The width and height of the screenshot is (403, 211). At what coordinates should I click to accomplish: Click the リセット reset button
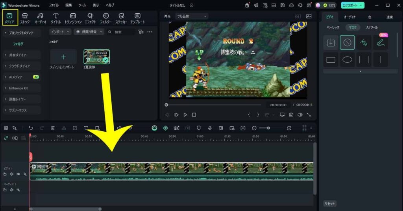click(x=329, y=204)
